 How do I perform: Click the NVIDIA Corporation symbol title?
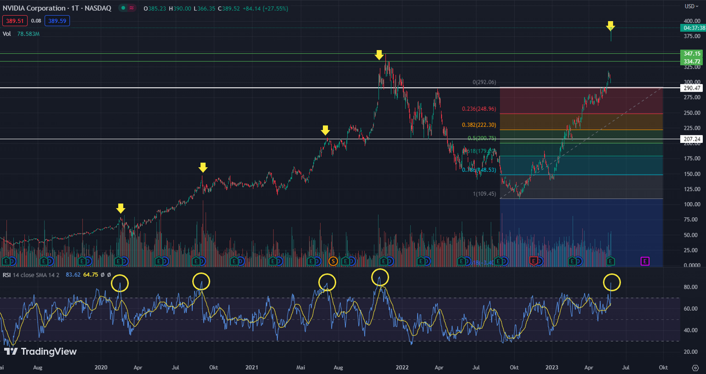(57, 8)
